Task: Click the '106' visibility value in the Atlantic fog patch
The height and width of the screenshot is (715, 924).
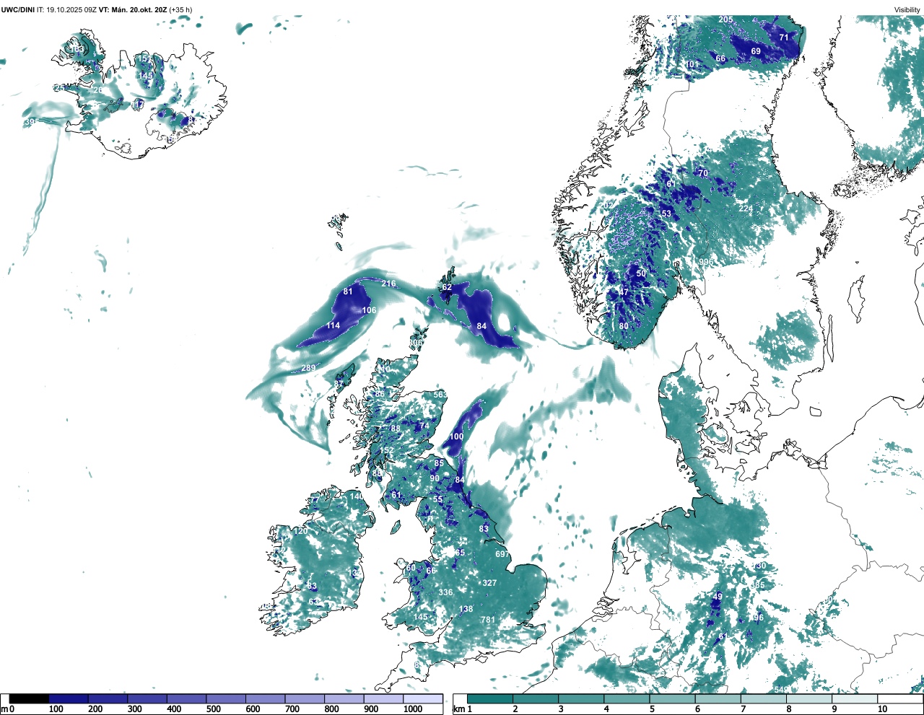Action: click(x=369, y=310)
